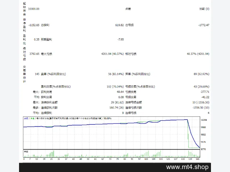Viewport: 230px width, 172px height.
Task: Click chart axis label 9582
Action: pyautogui.click(x=203, y=135)
